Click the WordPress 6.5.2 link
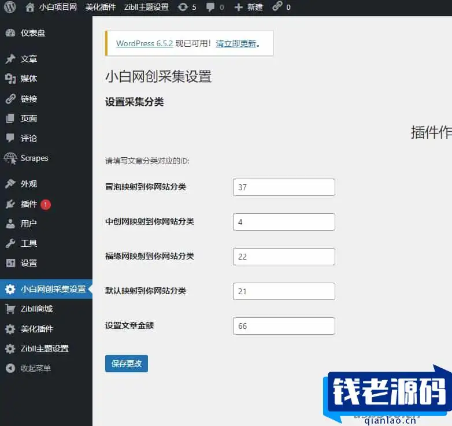This screenshot has width=452, height=426. (145, 43)
